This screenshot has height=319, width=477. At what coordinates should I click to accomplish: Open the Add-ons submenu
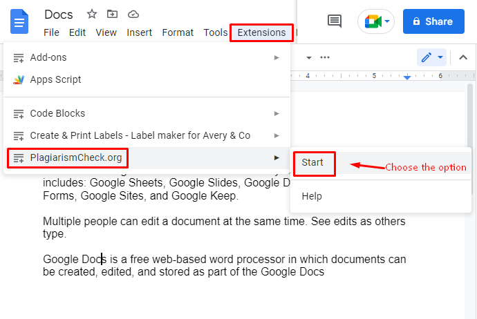[x=147, y=57]
